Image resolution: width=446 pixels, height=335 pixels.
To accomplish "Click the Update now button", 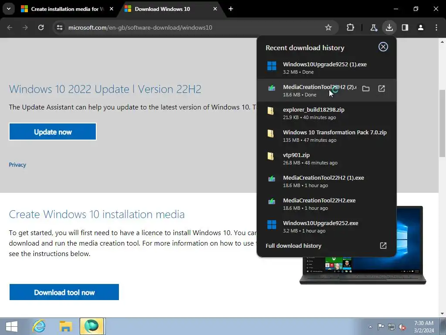I will point(53,132).
